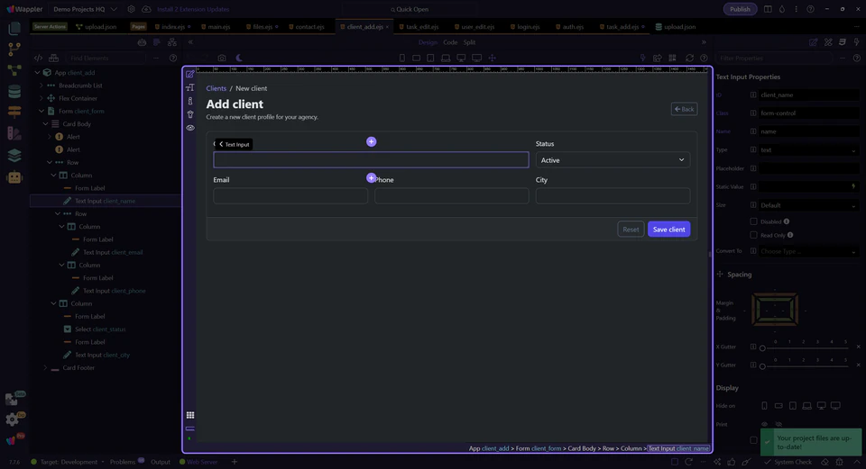Select the mobile phone viewport icon in toolbar
This screenshot has width=866, height=469.
pyautogui.click(x=402, y=58)
